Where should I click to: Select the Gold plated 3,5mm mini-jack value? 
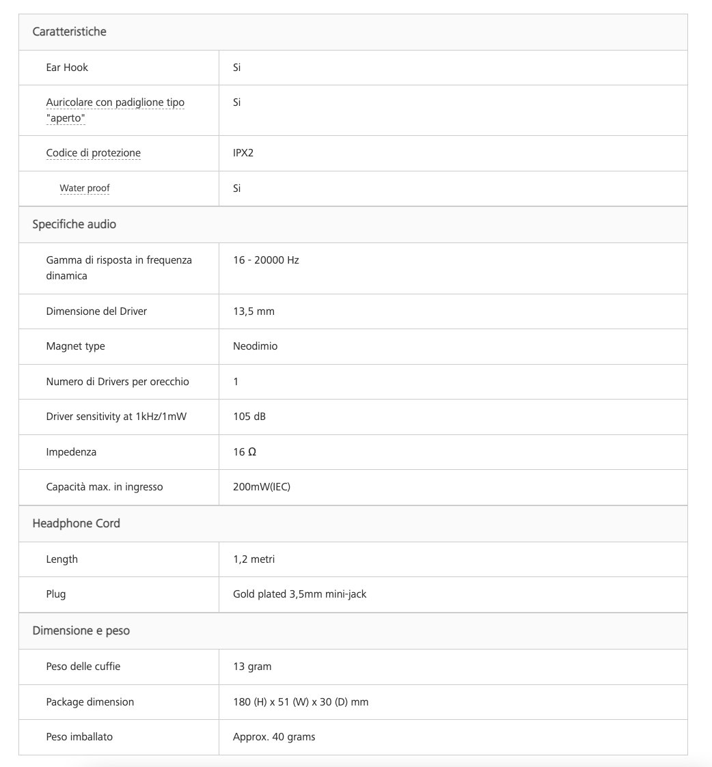pos(299,594)
